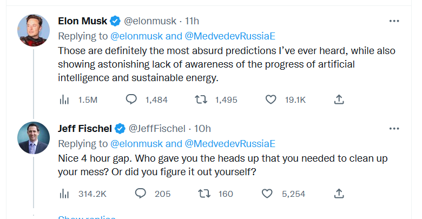
Task: Reply to Jeff Fischel's tweet
Action: [x=140, y=194]
